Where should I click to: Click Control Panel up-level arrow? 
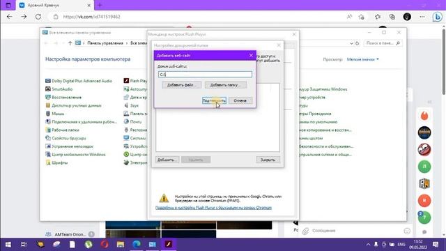[70, 43]
